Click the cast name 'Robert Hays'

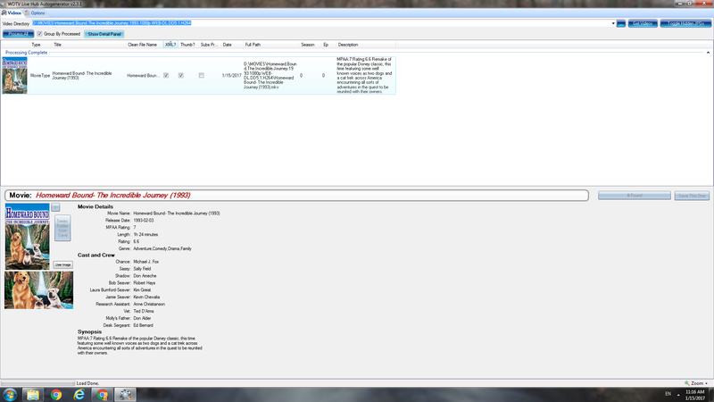pyautogui.click(x=145, y=283)
